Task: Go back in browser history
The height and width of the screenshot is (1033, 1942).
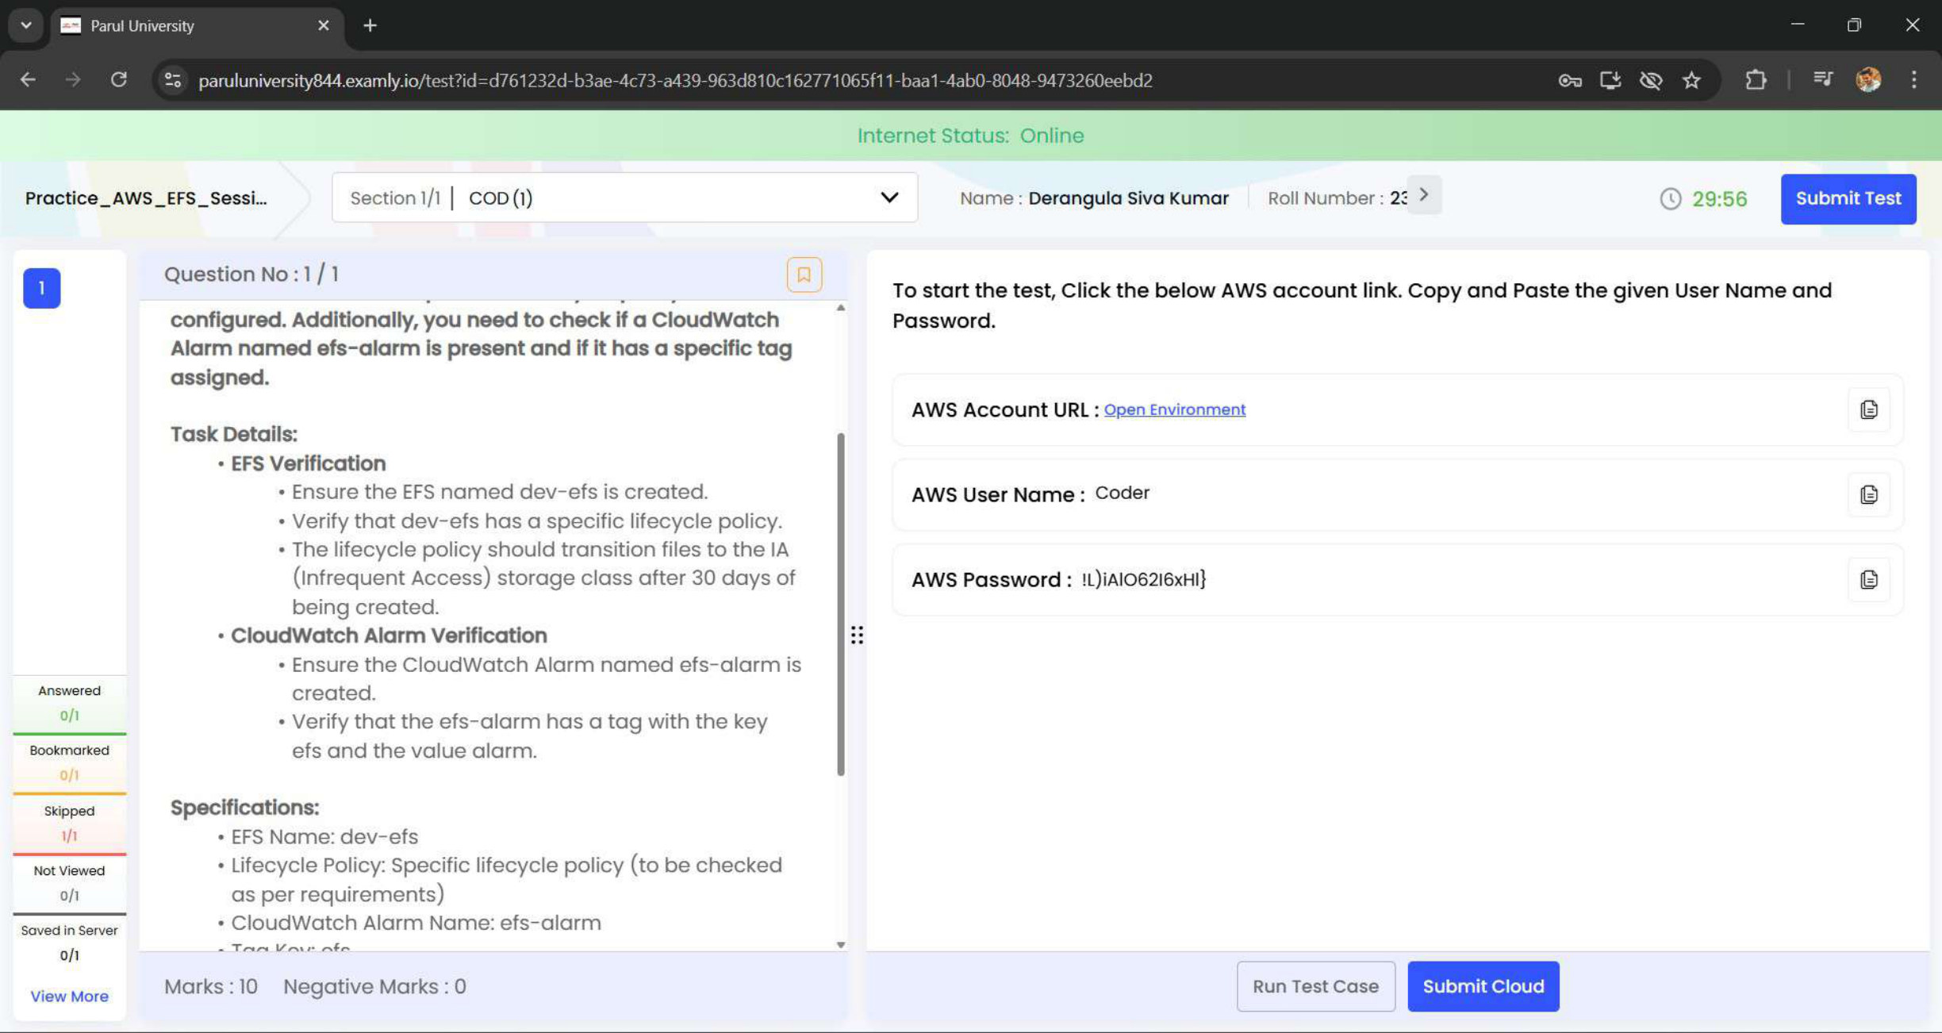Action: pos(28,79)
